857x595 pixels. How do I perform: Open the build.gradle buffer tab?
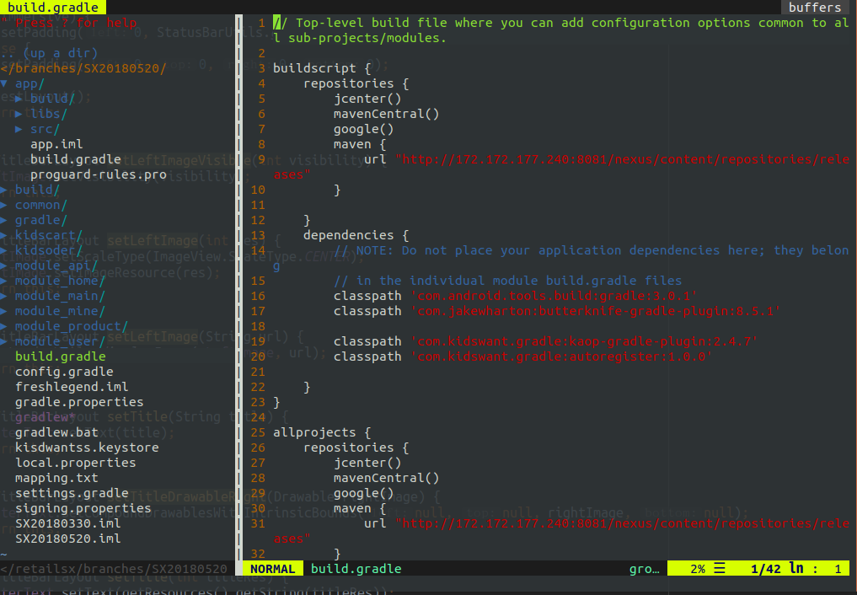coord(53,7)
